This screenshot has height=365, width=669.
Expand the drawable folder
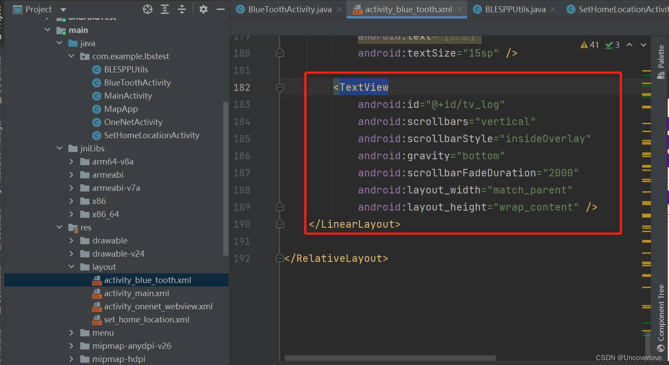click(72, 240)
